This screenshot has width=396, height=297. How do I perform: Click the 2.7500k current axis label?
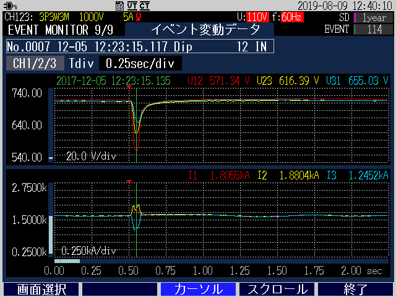(29, 187)
